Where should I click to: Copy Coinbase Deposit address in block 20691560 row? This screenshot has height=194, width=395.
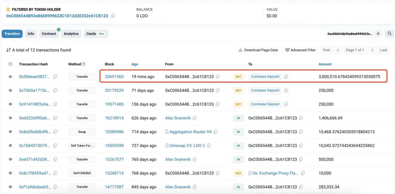tap(286, 77)
